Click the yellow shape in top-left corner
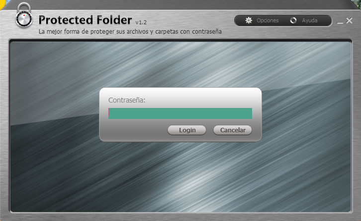361x221 pixels. tap(2, 4)
